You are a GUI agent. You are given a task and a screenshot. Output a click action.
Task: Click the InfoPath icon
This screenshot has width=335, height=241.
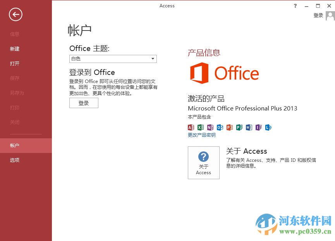pos(259,127)
